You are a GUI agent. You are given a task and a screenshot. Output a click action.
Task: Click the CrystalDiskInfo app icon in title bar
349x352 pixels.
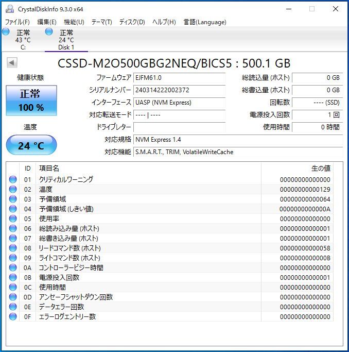point(10,9)
